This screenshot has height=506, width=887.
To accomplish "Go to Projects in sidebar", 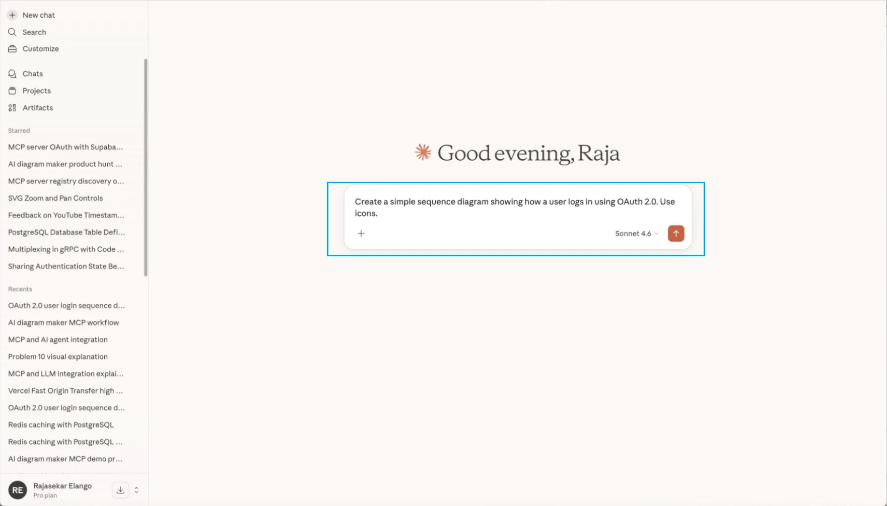I will tap(36, 91).
